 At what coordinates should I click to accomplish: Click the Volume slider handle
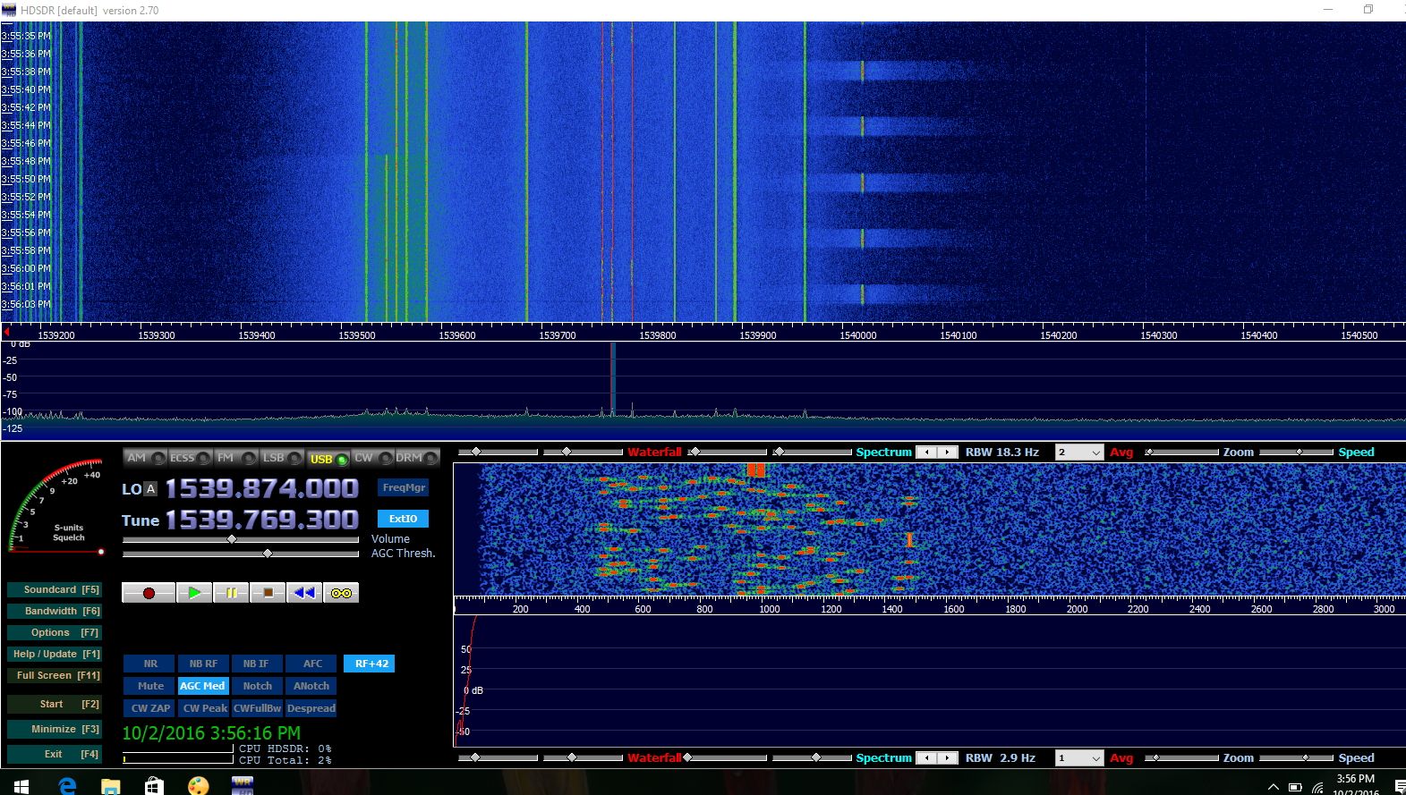click(x=232, y=539)
